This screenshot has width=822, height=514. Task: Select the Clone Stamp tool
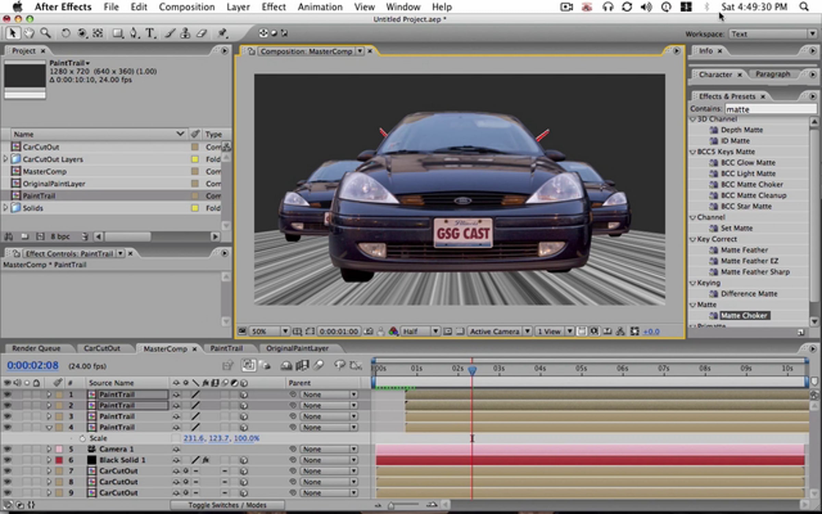click(x=185, y=33)
